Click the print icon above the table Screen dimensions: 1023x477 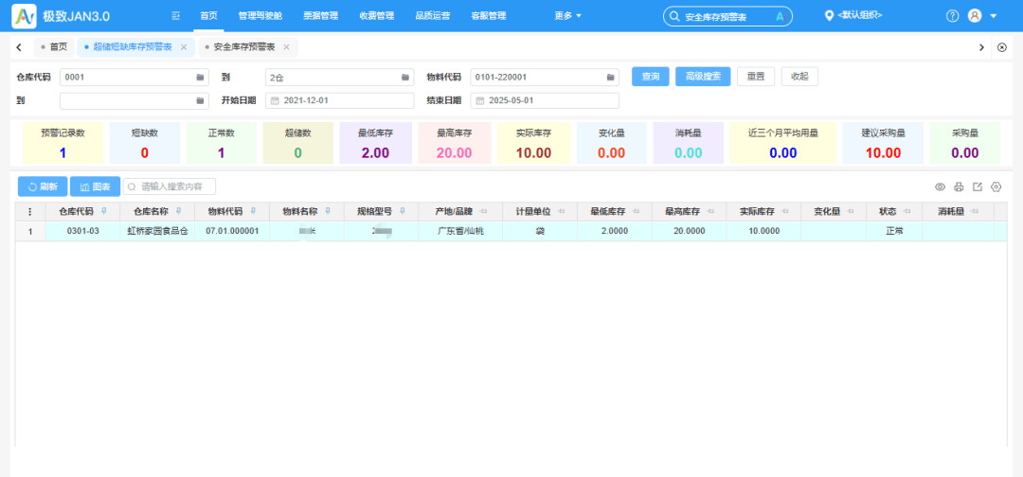(959, 187)
